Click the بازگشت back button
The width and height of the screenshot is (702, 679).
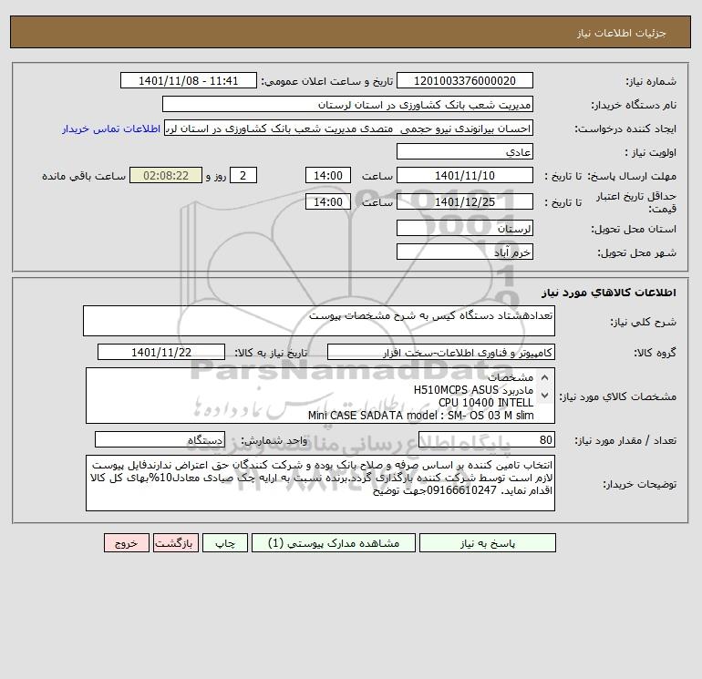tap(175, 543)
